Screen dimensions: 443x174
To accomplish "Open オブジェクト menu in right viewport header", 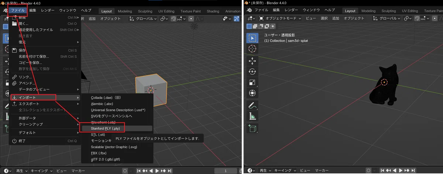I will point(354,18).
